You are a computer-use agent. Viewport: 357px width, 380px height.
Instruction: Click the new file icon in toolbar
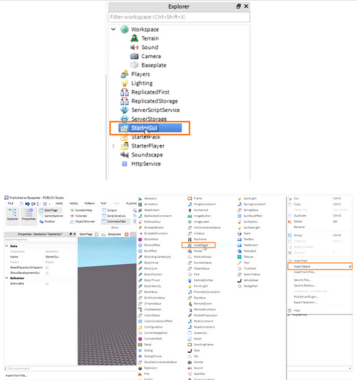21,204
